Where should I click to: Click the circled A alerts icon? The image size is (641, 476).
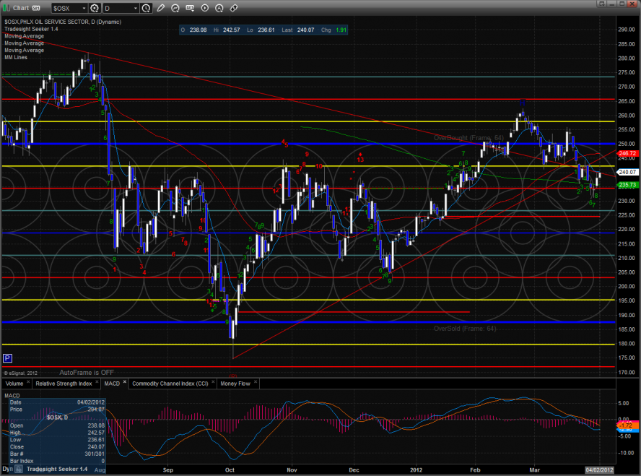click(x=219, y=8)
